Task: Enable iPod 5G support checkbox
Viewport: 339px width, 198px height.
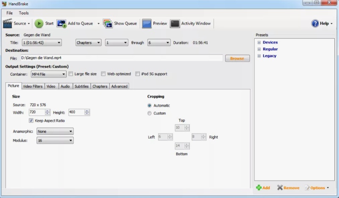Action: click(x=137, y=74)
